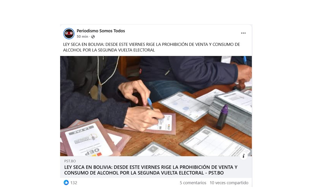Open the post options three-dot menu
Screen dimensions: 336x189
pyautogui.click(x=243, y=33)
